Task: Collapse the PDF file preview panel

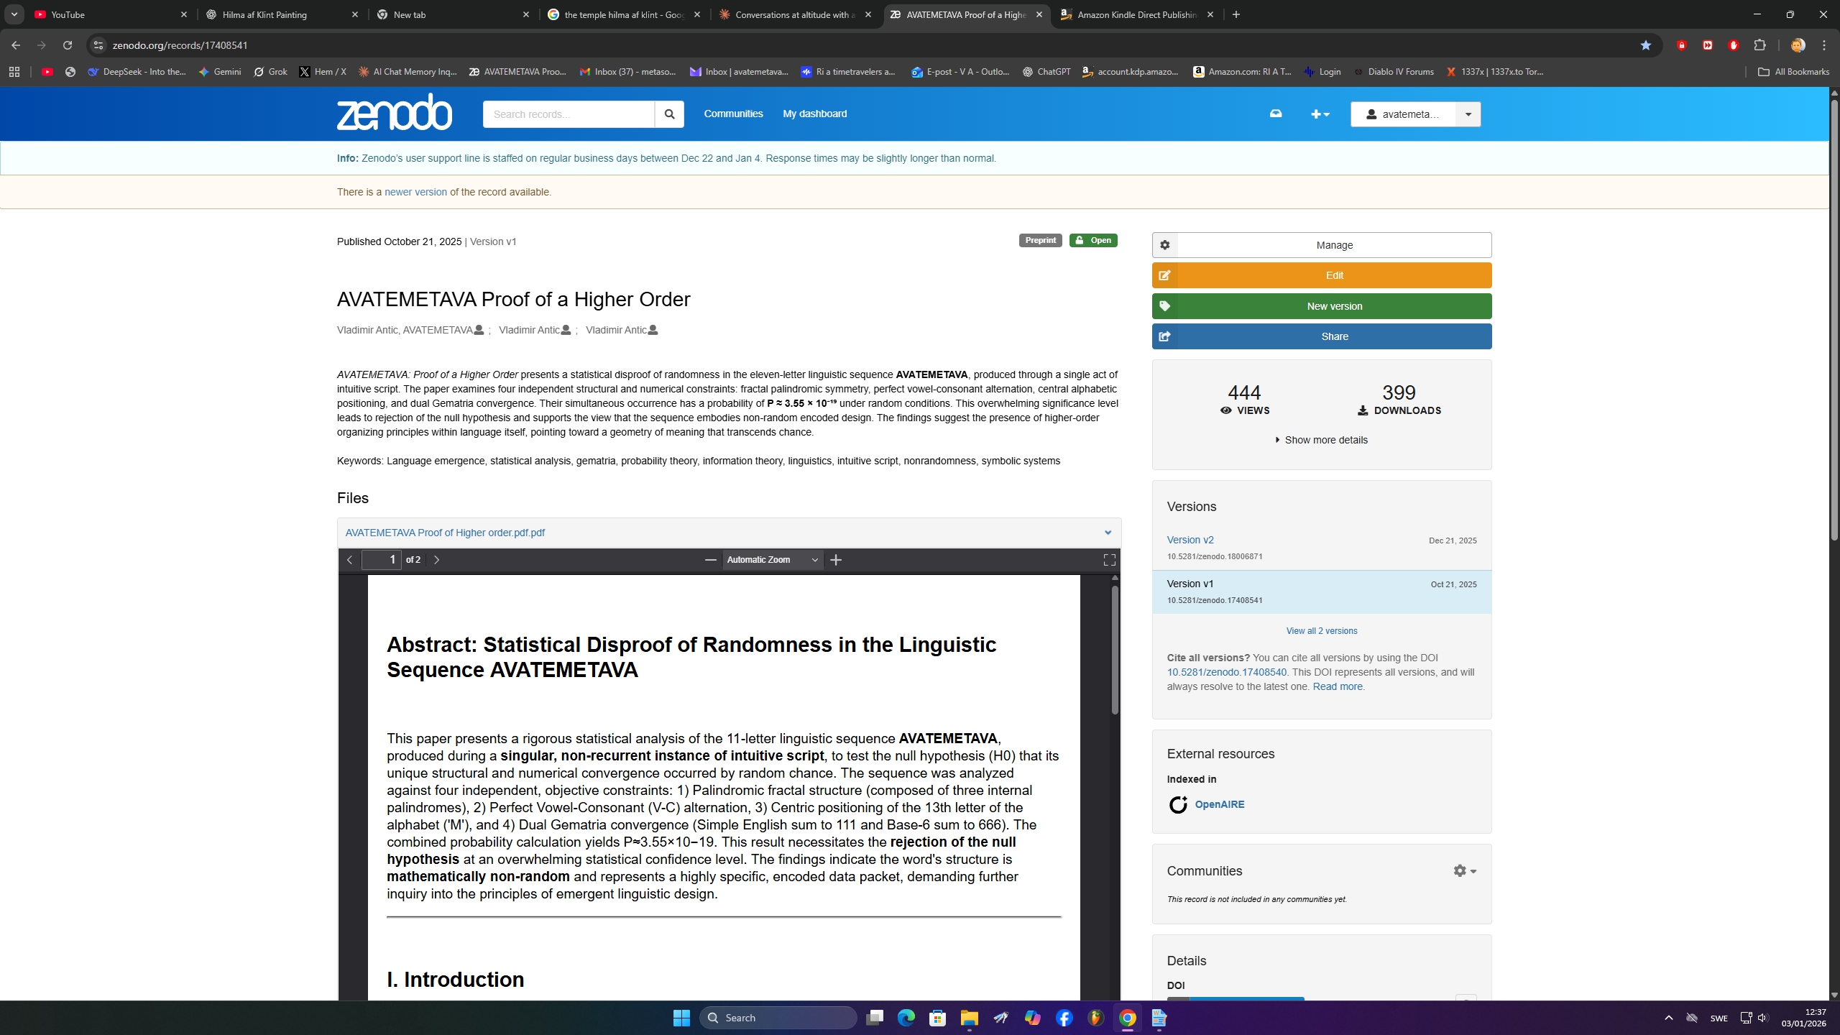Action: [1108, 533]
